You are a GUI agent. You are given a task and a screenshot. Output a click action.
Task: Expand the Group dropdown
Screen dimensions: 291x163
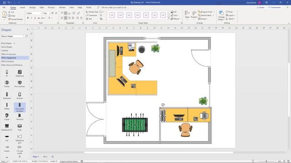(x=203, y=19)
